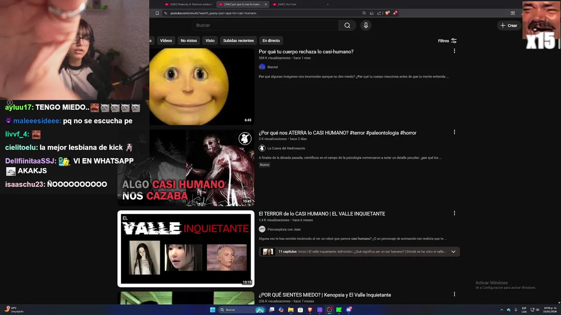Click the YouTube search magnifier button
This screenshot has height=315, width=561.
tap(347, 25)
